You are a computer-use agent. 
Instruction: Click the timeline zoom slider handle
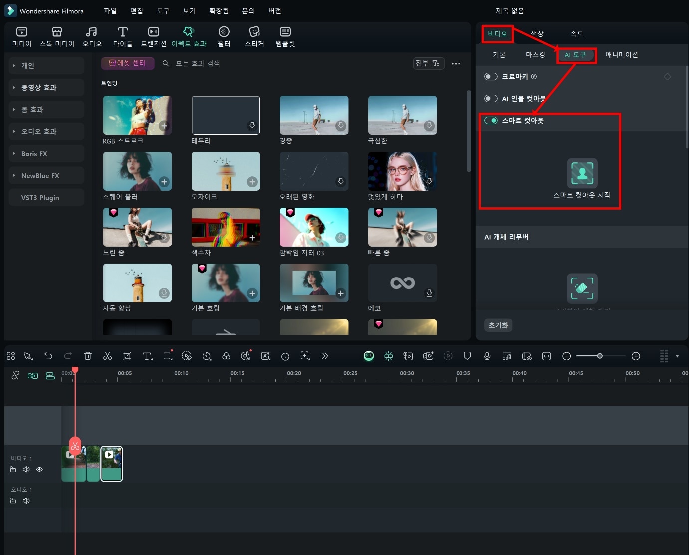click(600, 356)
